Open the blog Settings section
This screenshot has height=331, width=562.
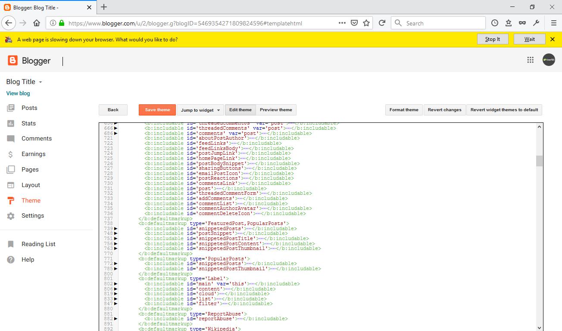click(32, 215)
